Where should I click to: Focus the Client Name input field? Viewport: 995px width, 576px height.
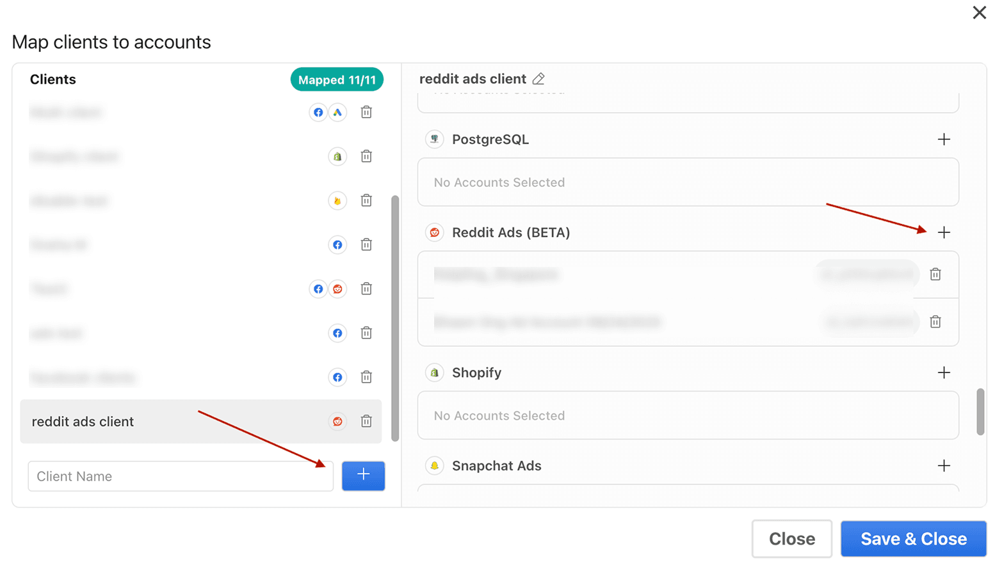click(x=181, y=476)
